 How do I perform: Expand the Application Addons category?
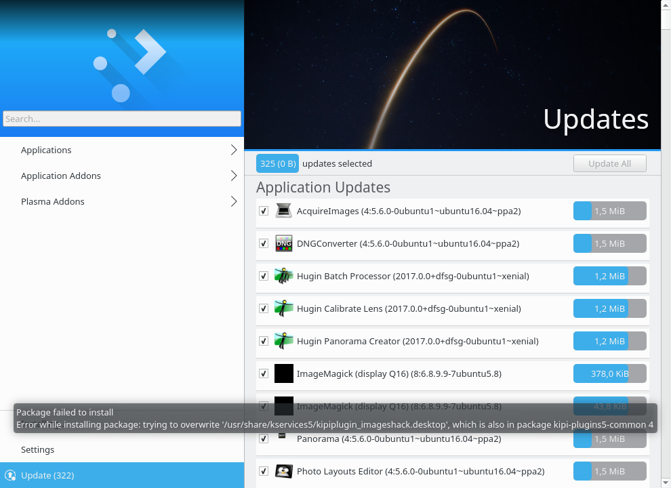234,176
